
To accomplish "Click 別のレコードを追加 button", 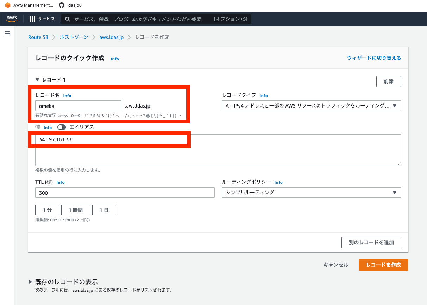I will [371, 242].
